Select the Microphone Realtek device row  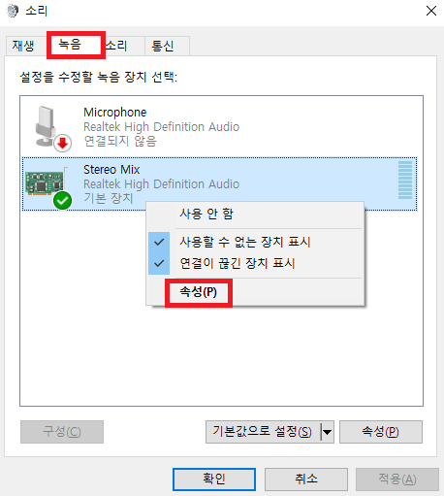click(x=220, y=126)
